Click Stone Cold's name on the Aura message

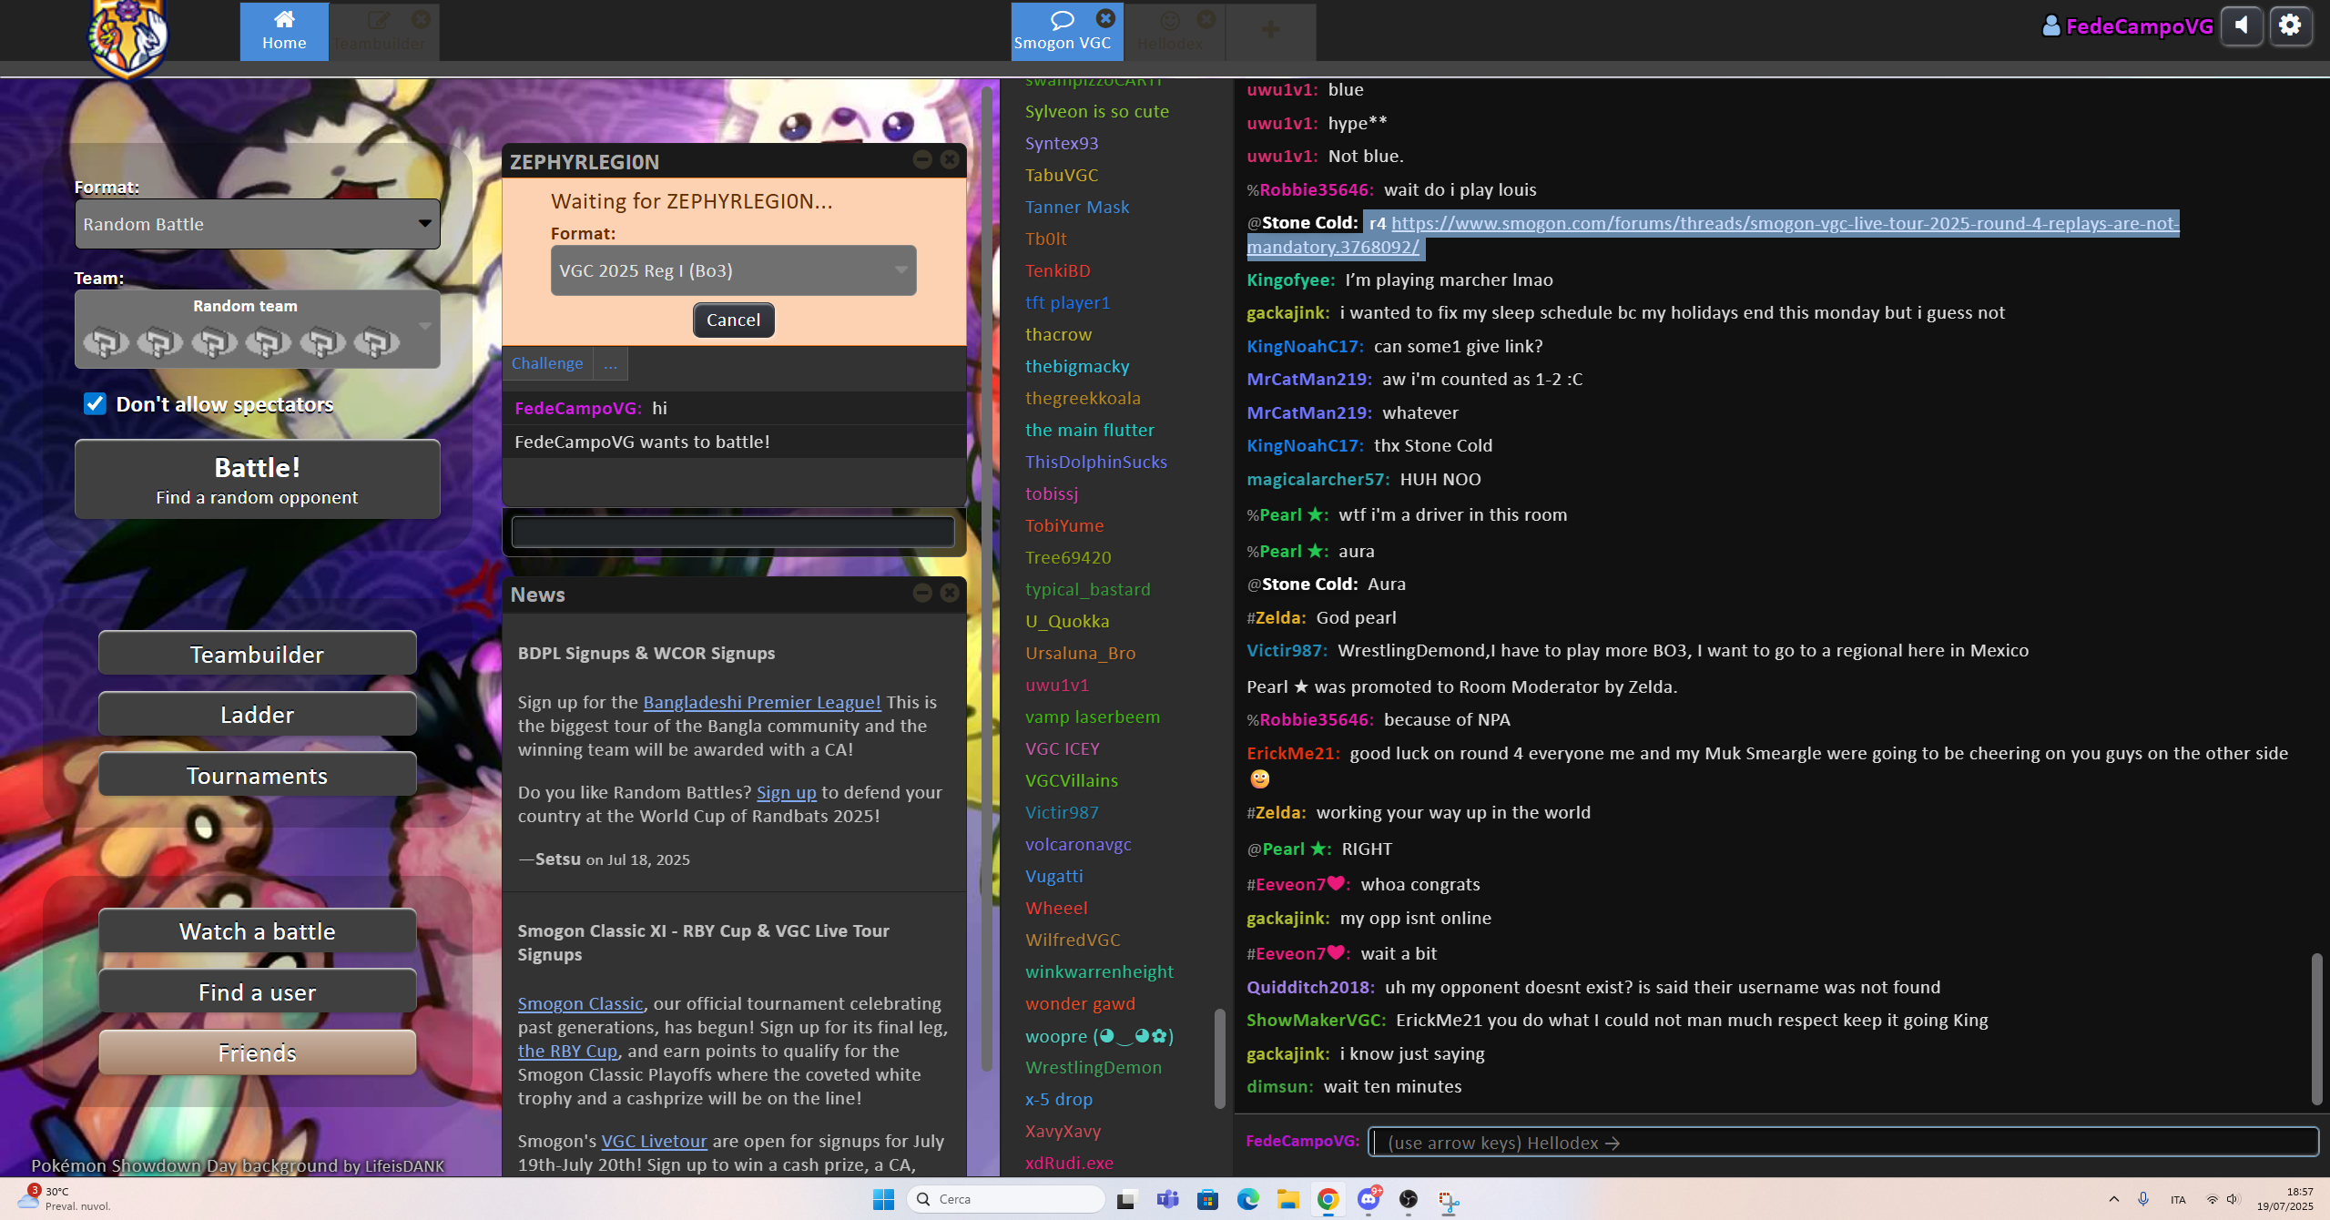1309,584
